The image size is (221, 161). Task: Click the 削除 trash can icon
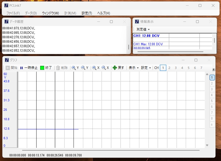pyautogui.click(x=58, y=68)
